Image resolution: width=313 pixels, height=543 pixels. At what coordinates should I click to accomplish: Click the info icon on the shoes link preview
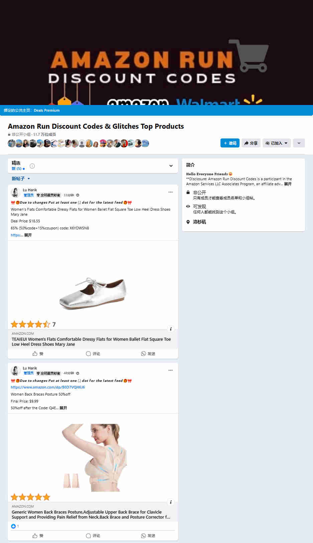click(171, 329)
